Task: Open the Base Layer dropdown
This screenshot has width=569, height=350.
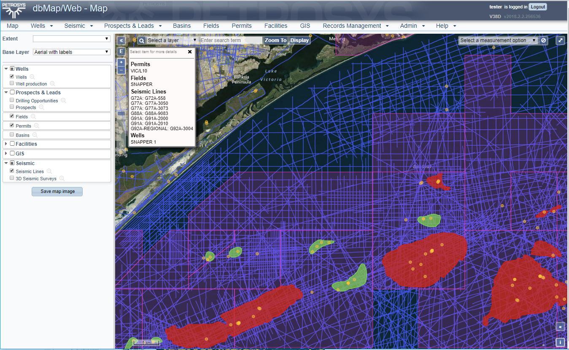Action: coord(72,52)
